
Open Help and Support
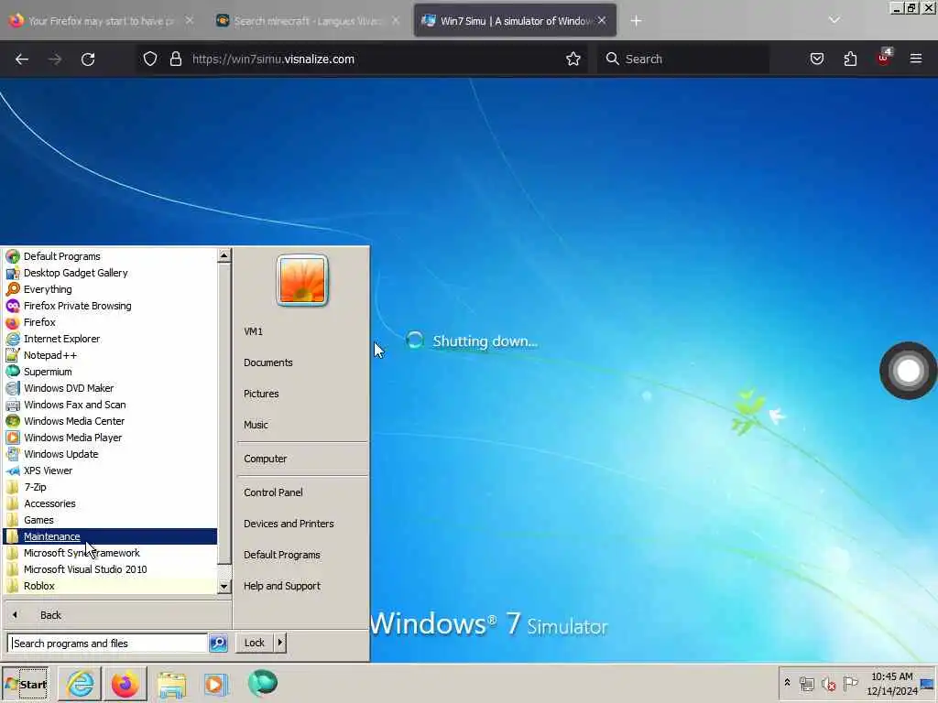(282, 586)
